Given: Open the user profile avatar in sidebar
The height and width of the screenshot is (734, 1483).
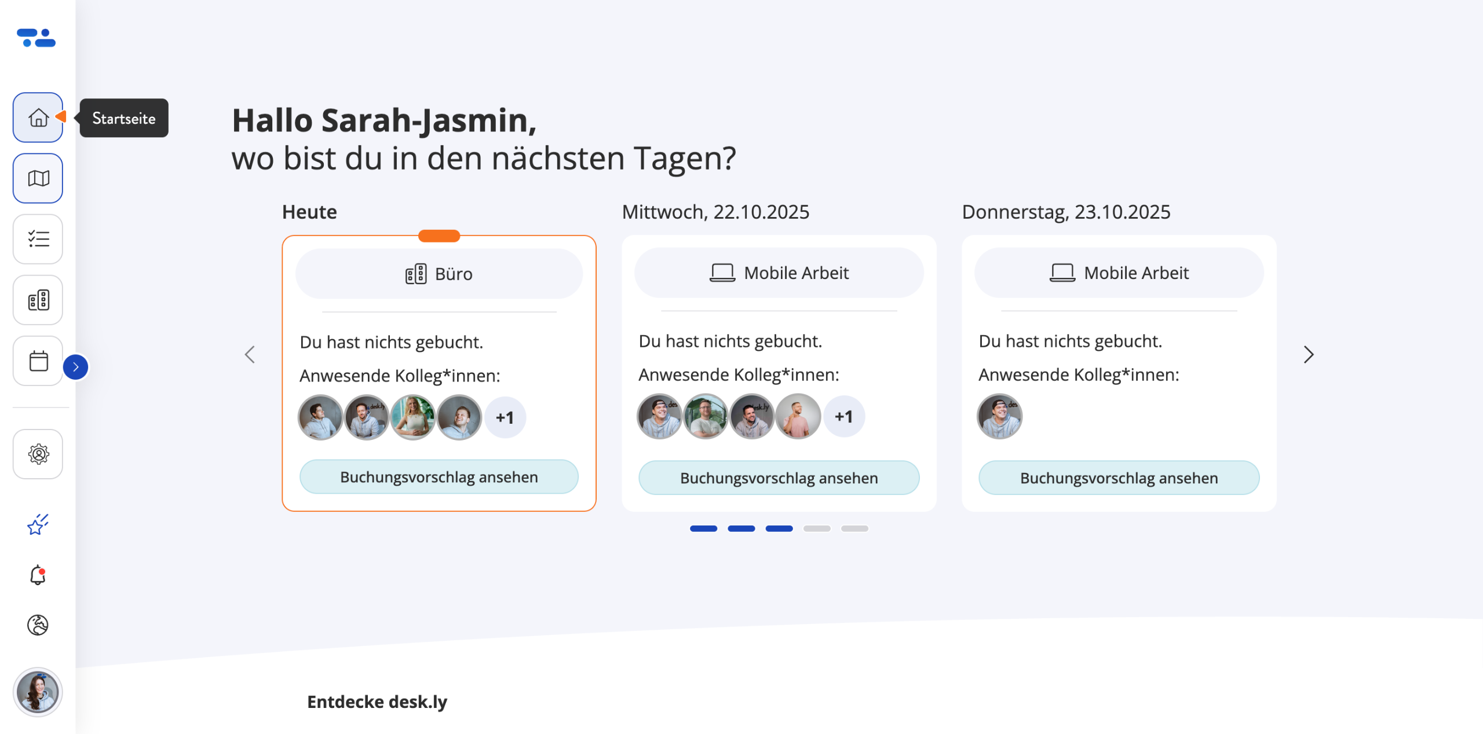Looking at the screenshot, I should [x=38, y=692].
